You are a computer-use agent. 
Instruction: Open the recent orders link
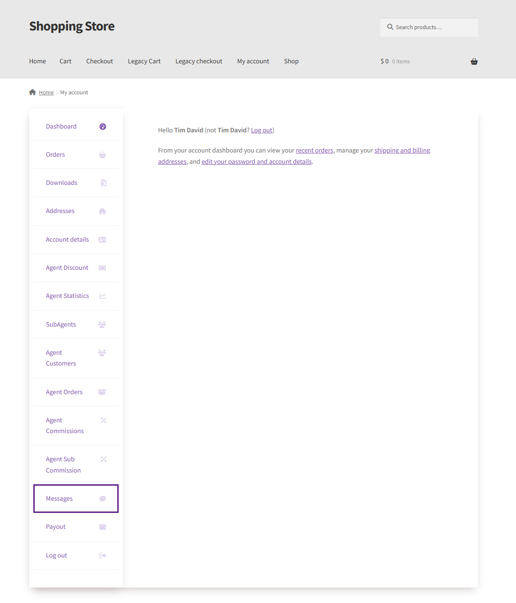tap(314, 150)
